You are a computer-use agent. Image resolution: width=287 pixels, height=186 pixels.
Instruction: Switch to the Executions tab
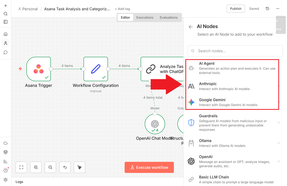point(145,18)
